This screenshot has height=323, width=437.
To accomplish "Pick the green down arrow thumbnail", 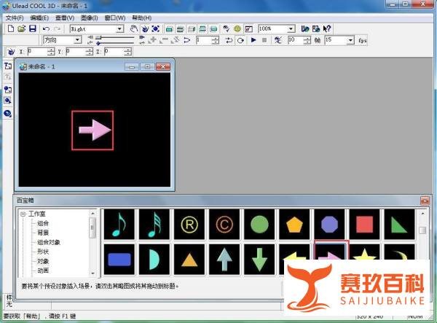I will (259, 260).
